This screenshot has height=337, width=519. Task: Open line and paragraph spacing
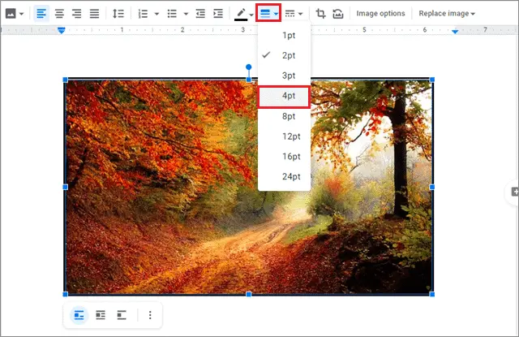point(118,14)
